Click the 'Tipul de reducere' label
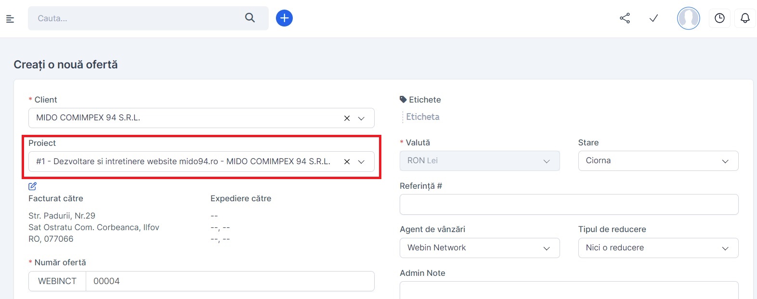 [x=612, y=229]
